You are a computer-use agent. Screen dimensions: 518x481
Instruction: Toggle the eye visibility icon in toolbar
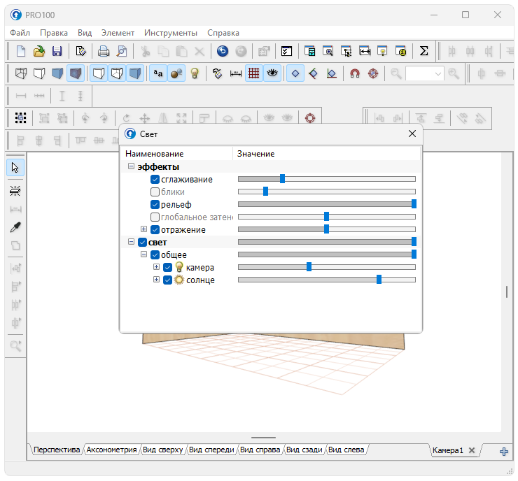pyautogui.click(x=272, y=73)
